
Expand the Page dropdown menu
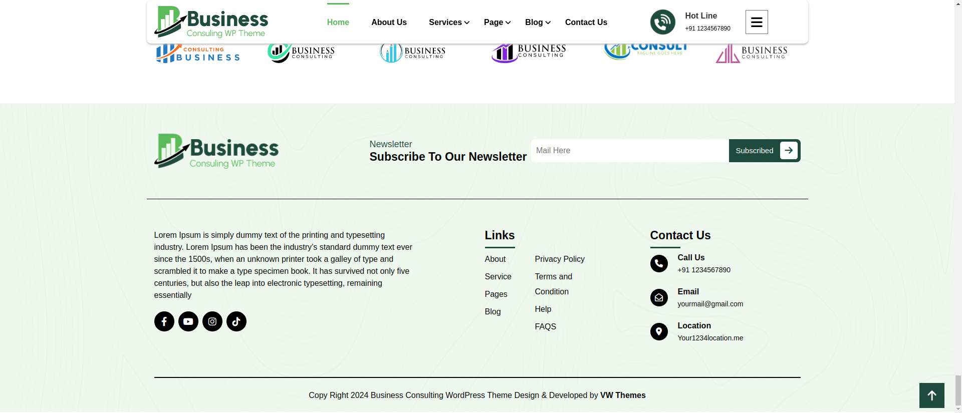[x=497, y=23]
